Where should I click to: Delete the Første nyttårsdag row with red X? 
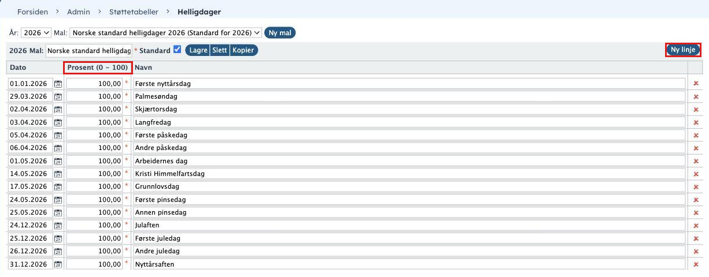[x=696, y=84]
